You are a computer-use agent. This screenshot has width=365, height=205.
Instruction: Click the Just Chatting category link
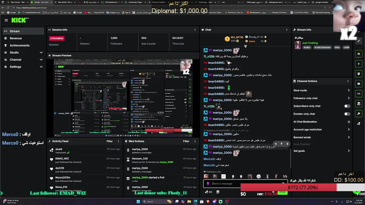pyautogui.click(x=310, y=43)
